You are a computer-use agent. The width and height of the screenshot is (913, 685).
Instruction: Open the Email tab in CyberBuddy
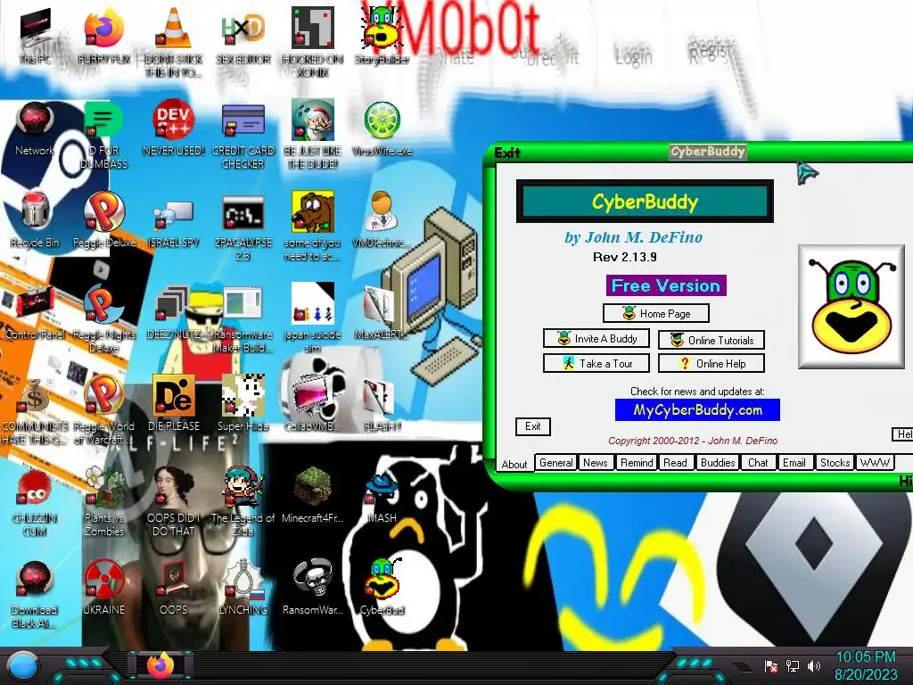pyautogui.click(x=794, y=463)
